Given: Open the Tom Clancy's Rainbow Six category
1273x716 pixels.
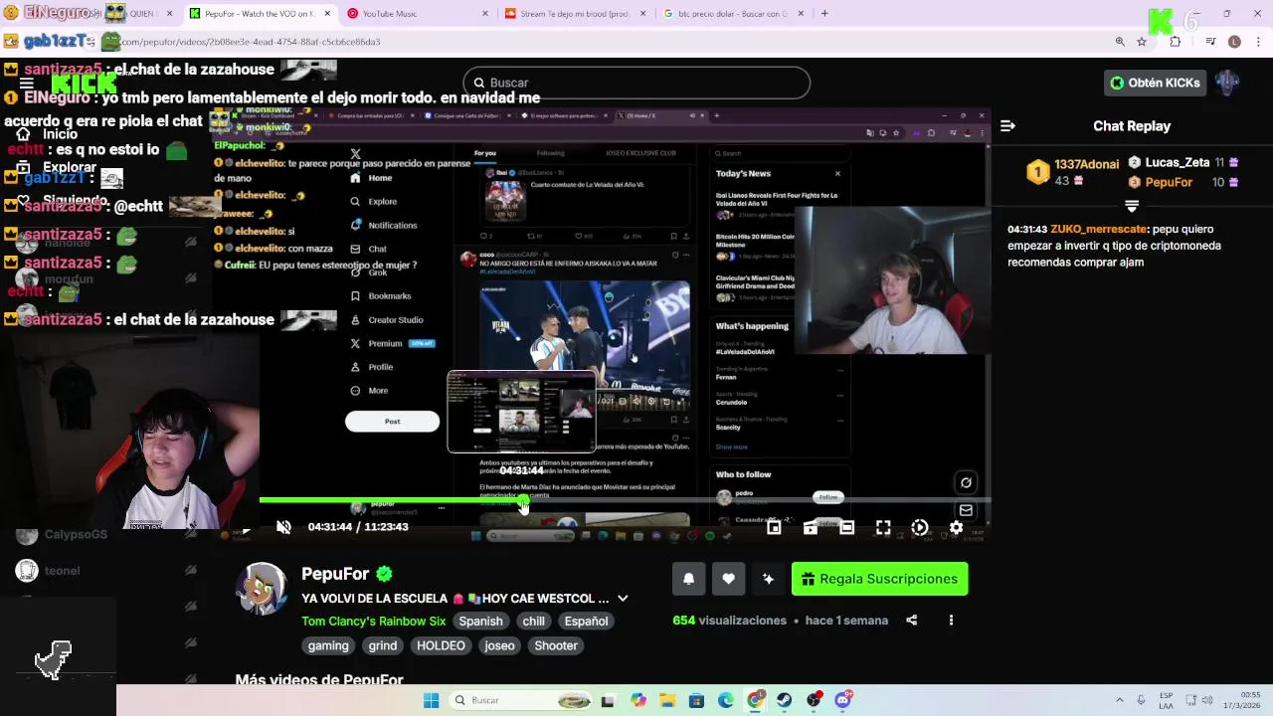Looking at the screenshot, I should click(x=373, y=622).
